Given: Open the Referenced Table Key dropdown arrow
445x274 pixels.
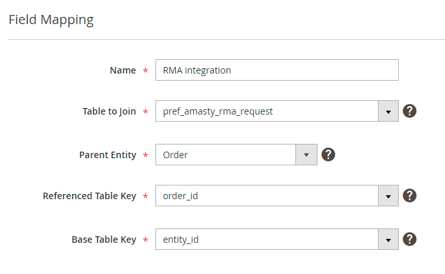Looking at the screenshot, I should click(388, 196).
